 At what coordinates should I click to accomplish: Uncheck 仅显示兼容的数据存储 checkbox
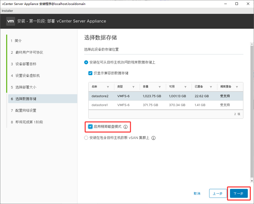pos(90,73)
